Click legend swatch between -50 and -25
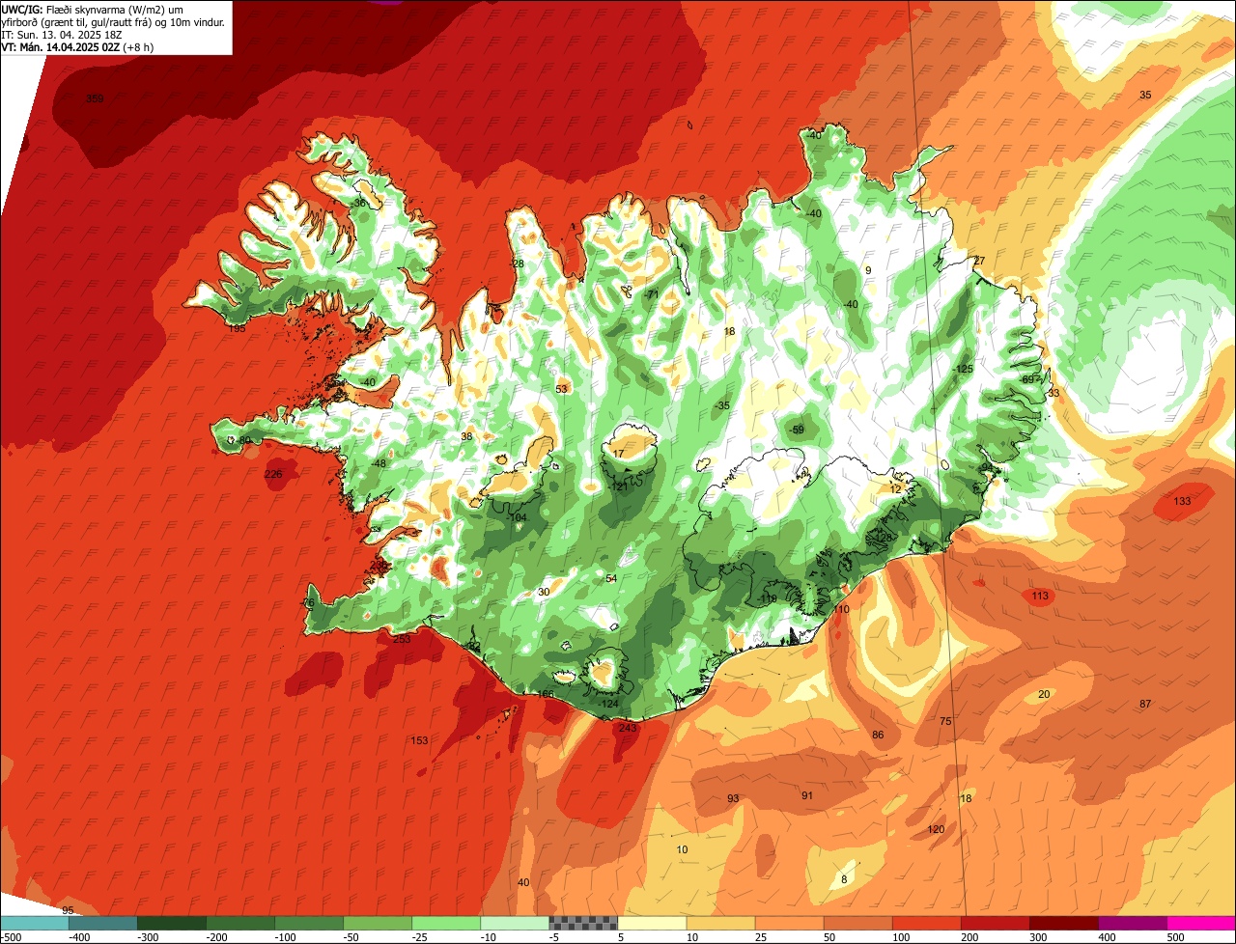Viewport: 1236px width, 944px height. pos(378,923)
